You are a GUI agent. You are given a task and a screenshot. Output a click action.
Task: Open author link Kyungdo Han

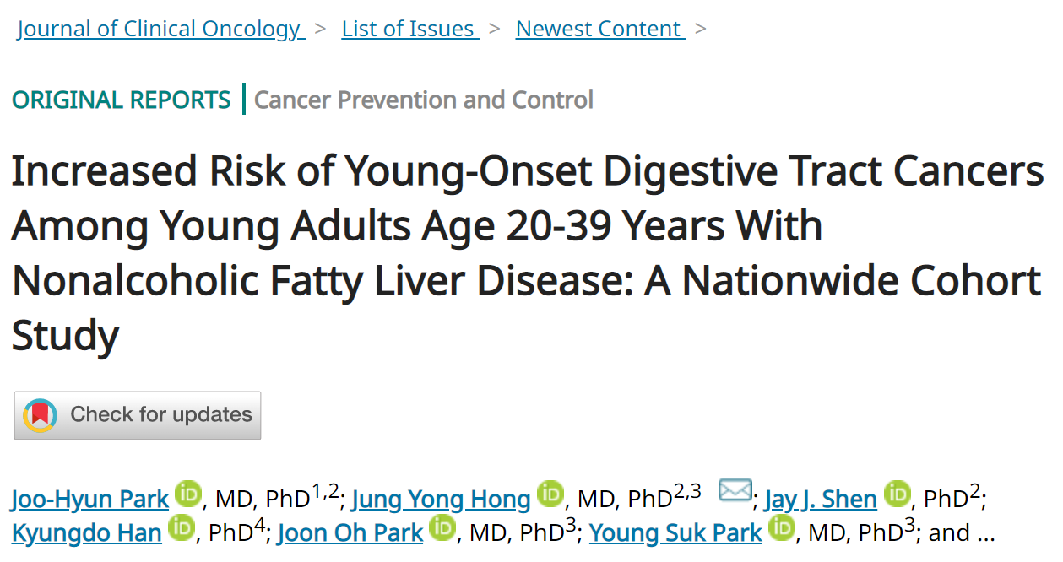point(87,533)
